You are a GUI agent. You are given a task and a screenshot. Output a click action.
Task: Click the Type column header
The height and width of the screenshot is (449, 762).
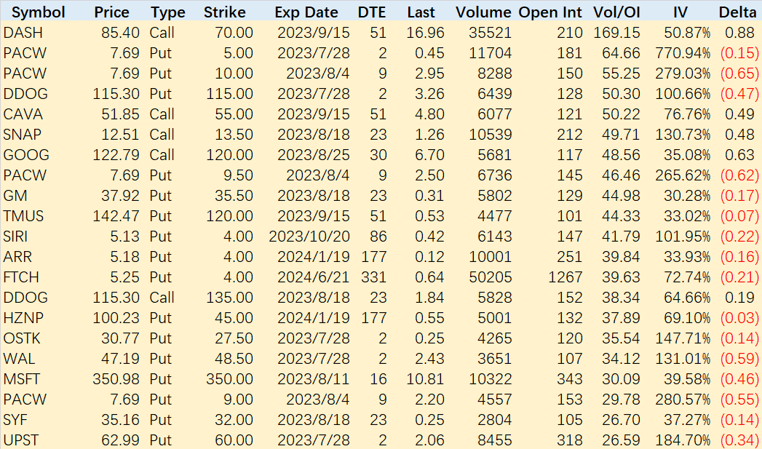click(x=169, y=12)
